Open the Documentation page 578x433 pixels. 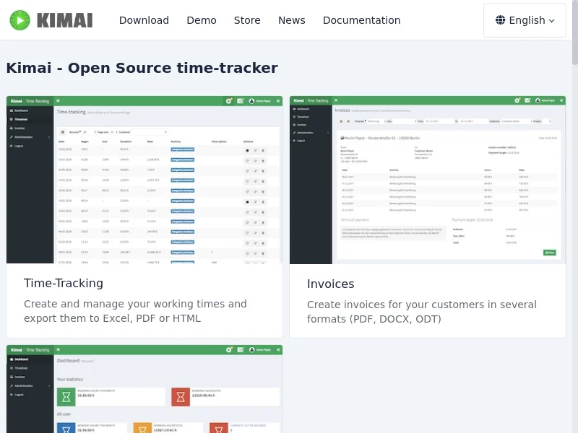[x=361, y=20]
